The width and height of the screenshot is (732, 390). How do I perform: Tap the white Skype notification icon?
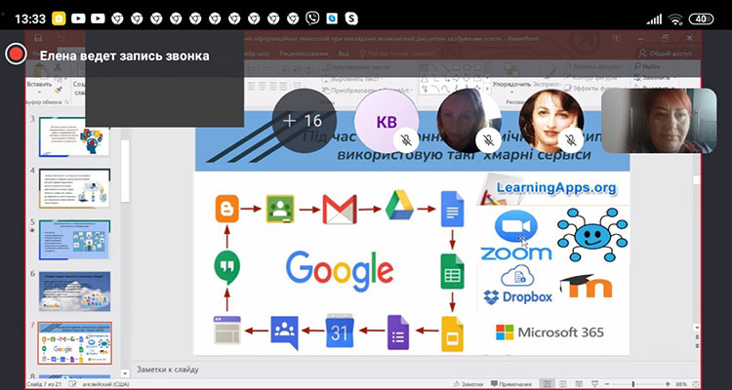tap(351, 19)
